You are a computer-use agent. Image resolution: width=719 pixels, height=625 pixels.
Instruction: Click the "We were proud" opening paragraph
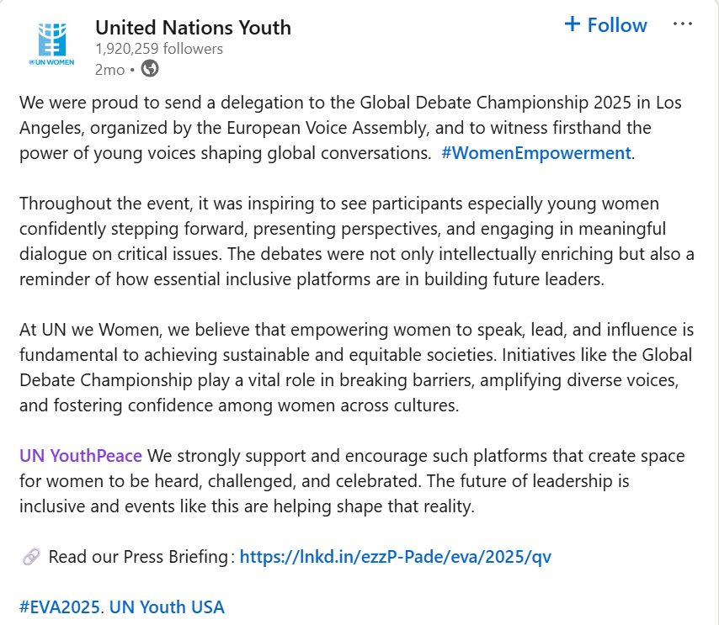coord(337,128)
